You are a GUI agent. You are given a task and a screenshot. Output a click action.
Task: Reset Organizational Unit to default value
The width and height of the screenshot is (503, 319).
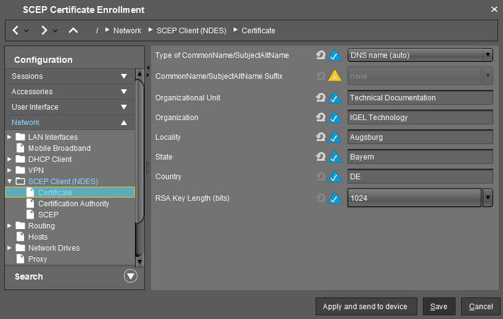[321, 98]
